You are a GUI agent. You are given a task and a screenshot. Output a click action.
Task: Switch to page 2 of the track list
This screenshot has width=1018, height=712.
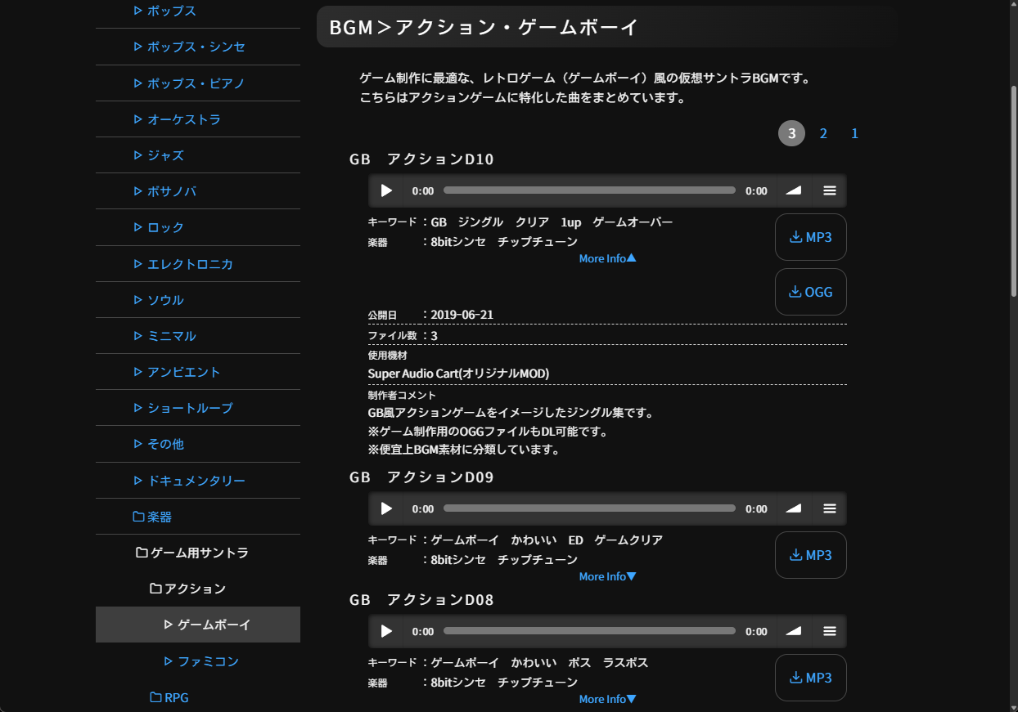823,133
